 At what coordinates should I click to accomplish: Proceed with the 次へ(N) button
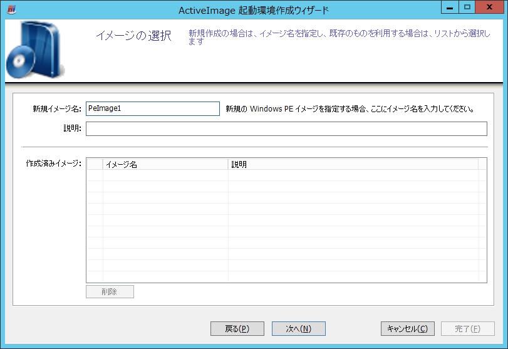pyautogui.click(x=298, y=328)
